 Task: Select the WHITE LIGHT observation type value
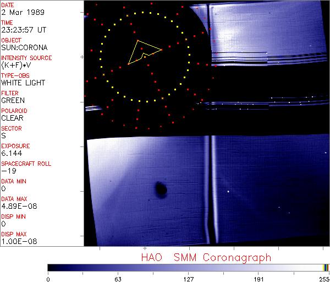23,83
